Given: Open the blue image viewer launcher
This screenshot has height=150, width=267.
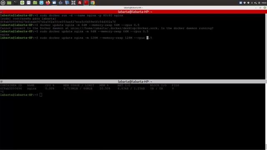Looking at the screenshot, I should [x=41, y=2].
